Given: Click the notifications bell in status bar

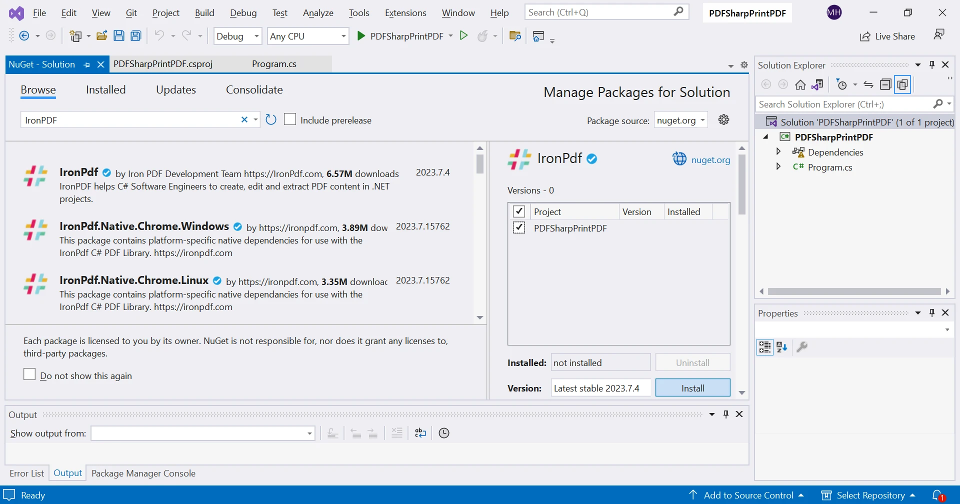Looking at the screenshot, I should [938, 495].
